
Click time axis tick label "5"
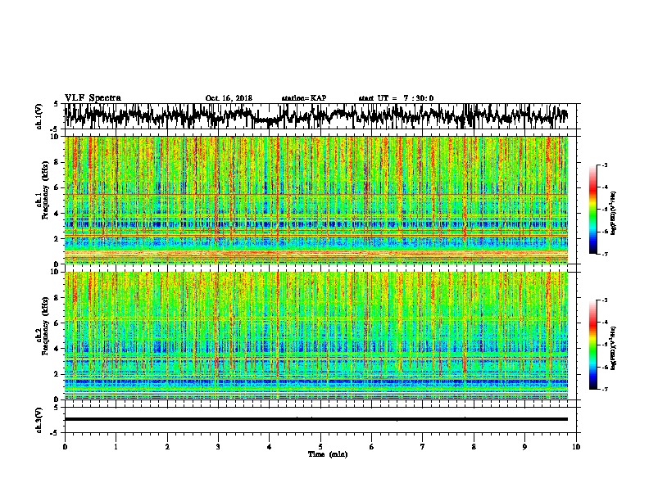(320, 447)
